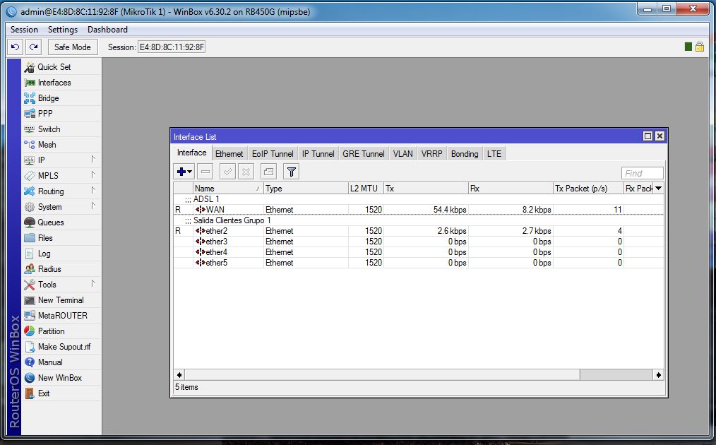The width and height of the screenshot is (716, 445).
Task: Select the ether4 interface row
Action: pyautogui.click(x=418, y=252)
